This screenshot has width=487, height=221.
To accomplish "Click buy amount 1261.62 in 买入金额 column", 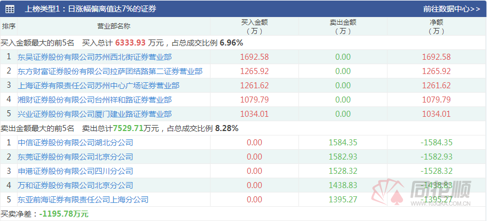I will click(x=254, y=86).
